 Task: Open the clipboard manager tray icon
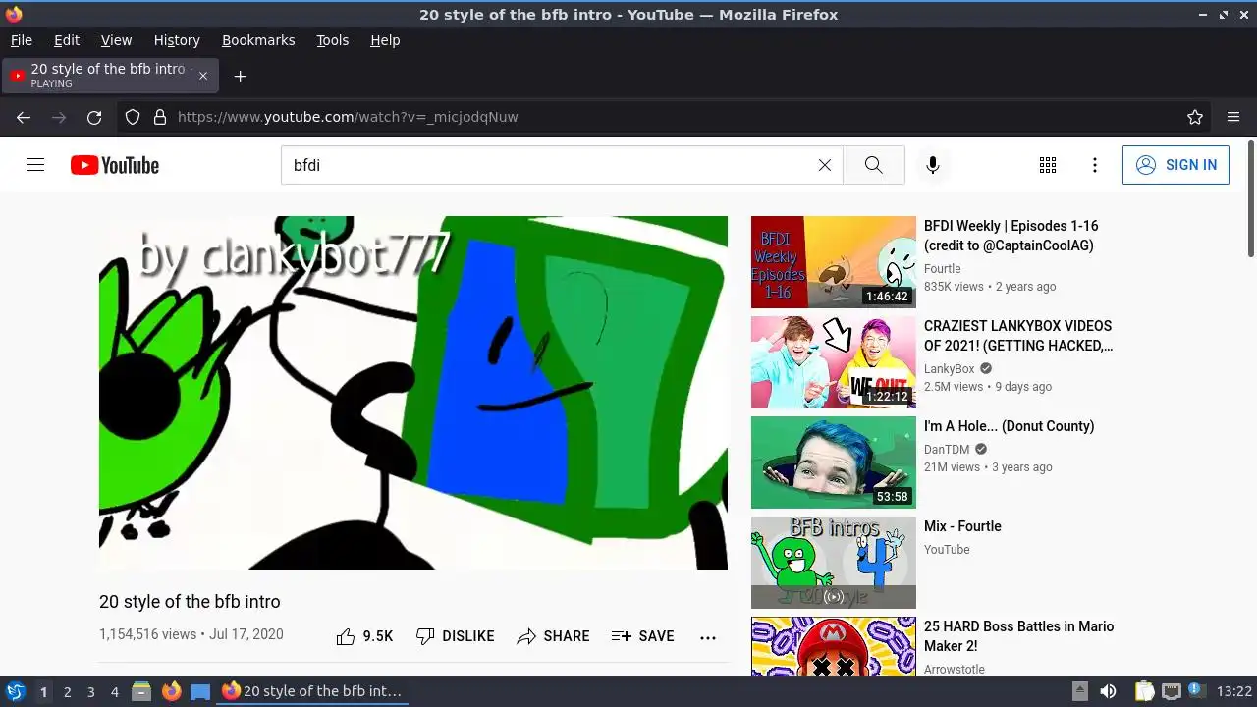tap(1144, 691)
